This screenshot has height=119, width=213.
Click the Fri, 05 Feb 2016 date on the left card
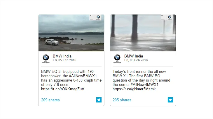click(x=64, y=60)
